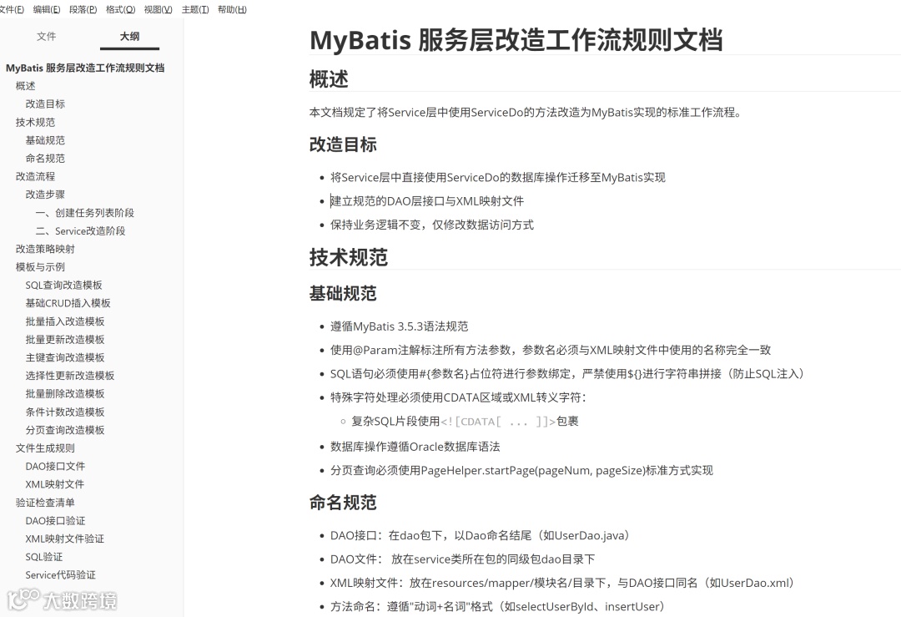Jump to 文件生成规则 outline heading

pyautogui.click(x=45, y=448)
